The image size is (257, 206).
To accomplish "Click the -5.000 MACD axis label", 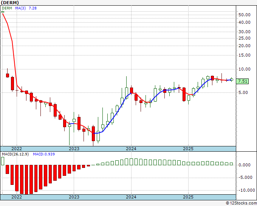I will point(245,178).
